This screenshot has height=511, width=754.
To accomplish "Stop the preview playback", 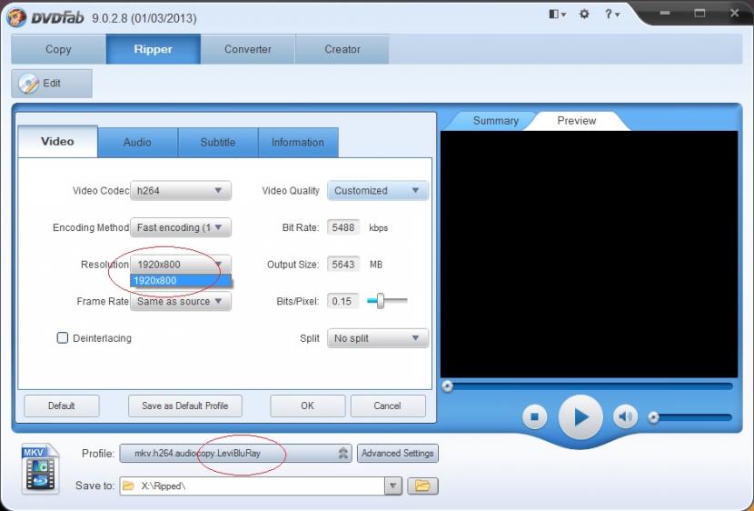I will tap(535, 417).
